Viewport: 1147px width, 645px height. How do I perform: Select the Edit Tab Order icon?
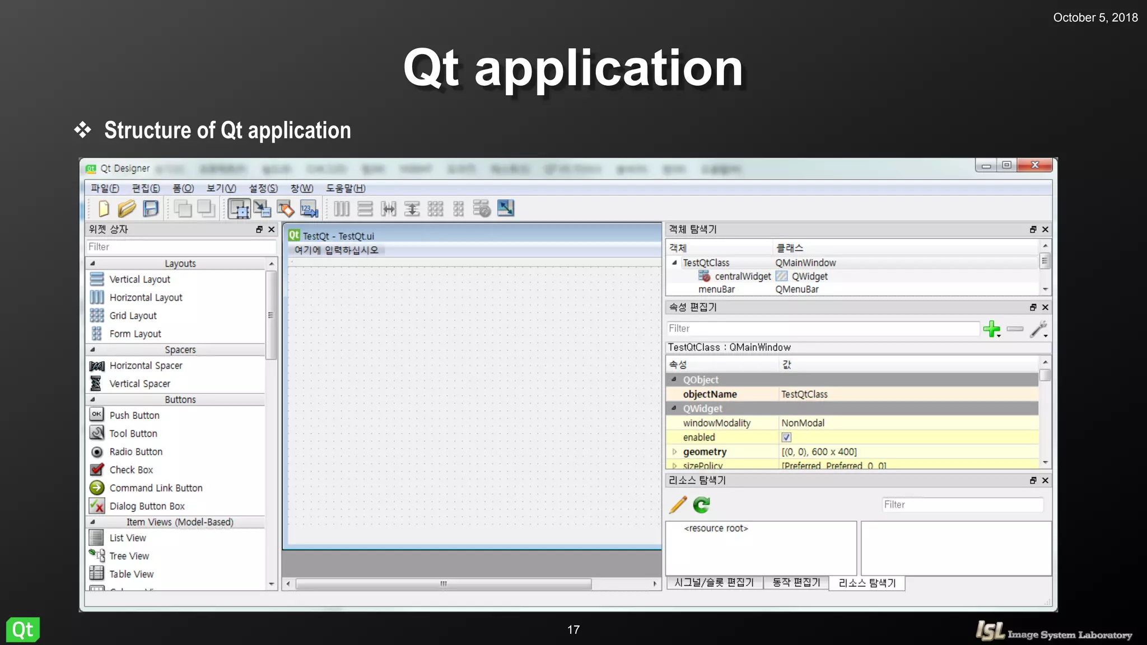click(x=309, y=209)
